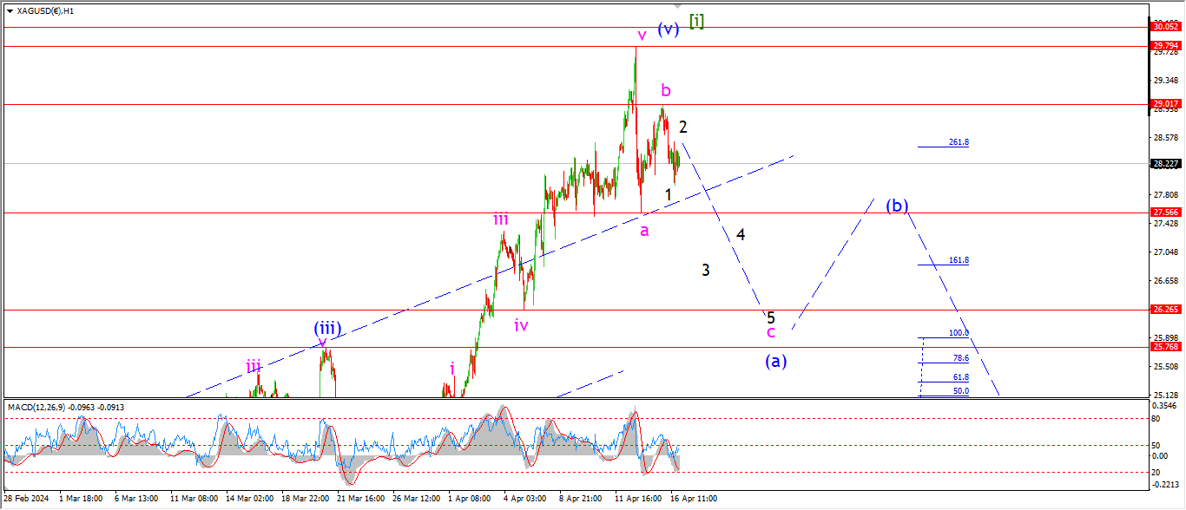Select the blue (a) wave label

pyautogui.click(x=775, y=361)
